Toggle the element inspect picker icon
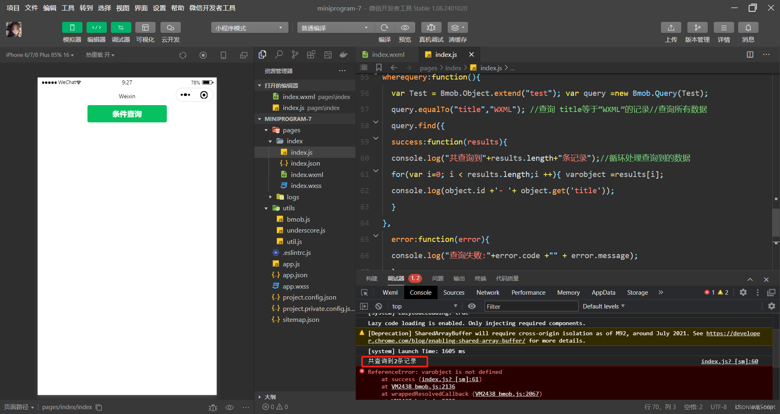The image size is (780, 414). click(364, 292)
